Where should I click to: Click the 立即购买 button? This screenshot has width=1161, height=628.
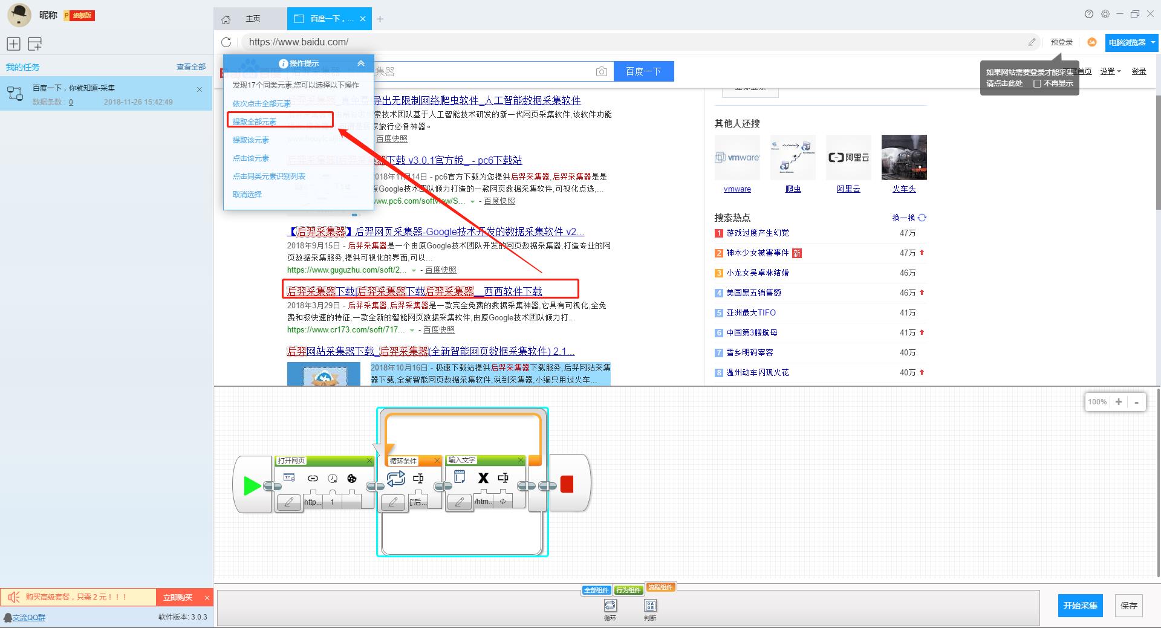pos(177,597)
